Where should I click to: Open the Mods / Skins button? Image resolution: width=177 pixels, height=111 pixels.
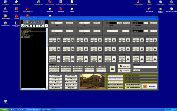[124, 66]
